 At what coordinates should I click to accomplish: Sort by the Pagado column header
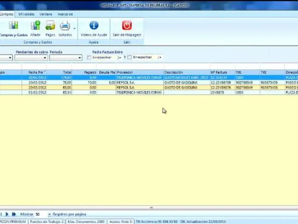(x=84, y=72)
